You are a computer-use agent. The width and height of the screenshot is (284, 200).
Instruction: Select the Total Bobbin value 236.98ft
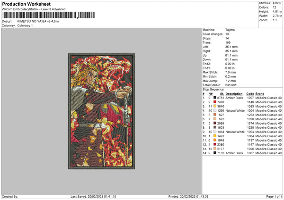pyautogui.click(x=231, y=85)
